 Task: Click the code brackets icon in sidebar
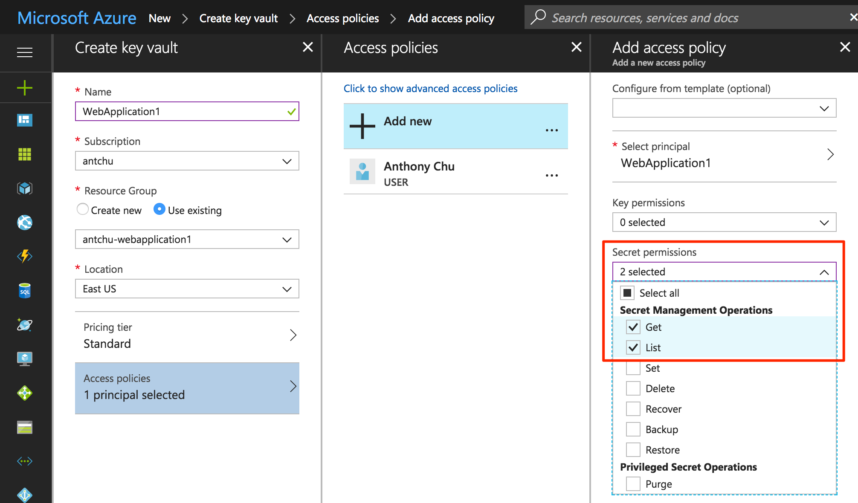click(x=23, y=461)
